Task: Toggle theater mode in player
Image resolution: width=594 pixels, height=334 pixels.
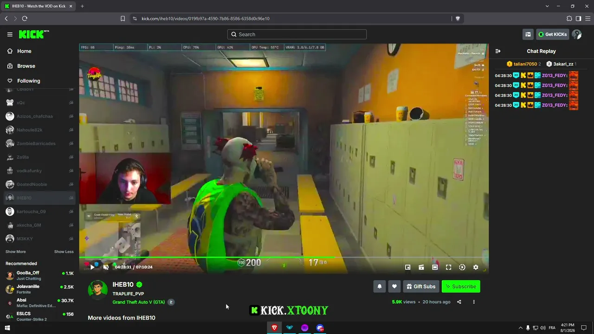Action: pyautogui.click(x=435, y=267)
